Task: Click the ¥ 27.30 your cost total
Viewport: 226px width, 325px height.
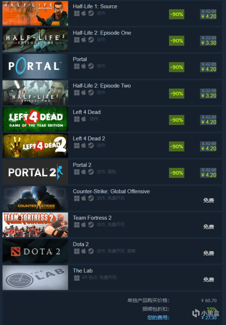Action: tap(209, 318)
